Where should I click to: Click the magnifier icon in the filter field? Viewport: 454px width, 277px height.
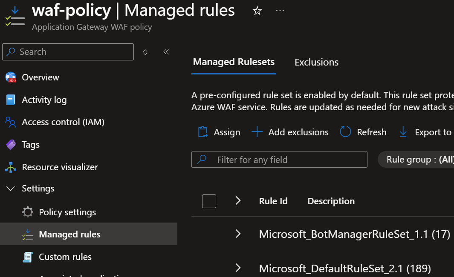tap(202, 159)
